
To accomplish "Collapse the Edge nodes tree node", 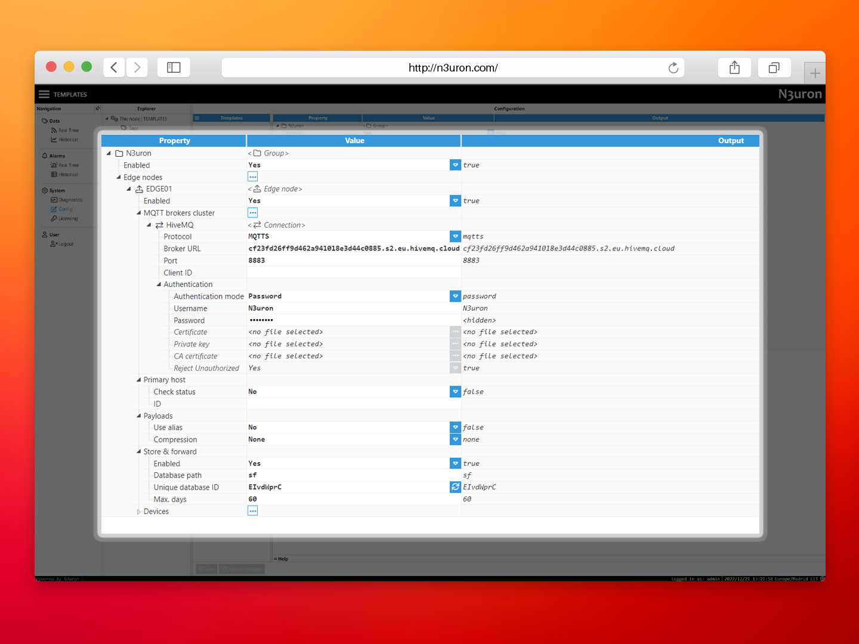I will 119,177.
